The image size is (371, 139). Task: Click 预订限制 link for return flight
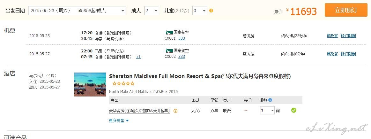coord(348,54)
